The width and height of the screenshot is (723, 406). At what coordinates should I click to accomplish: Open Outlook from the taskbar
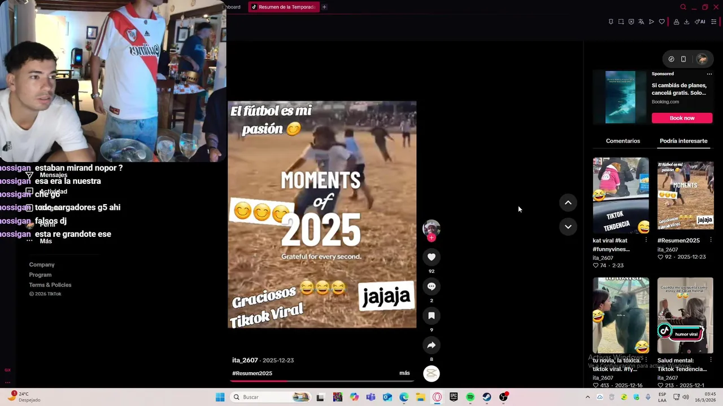387,397
